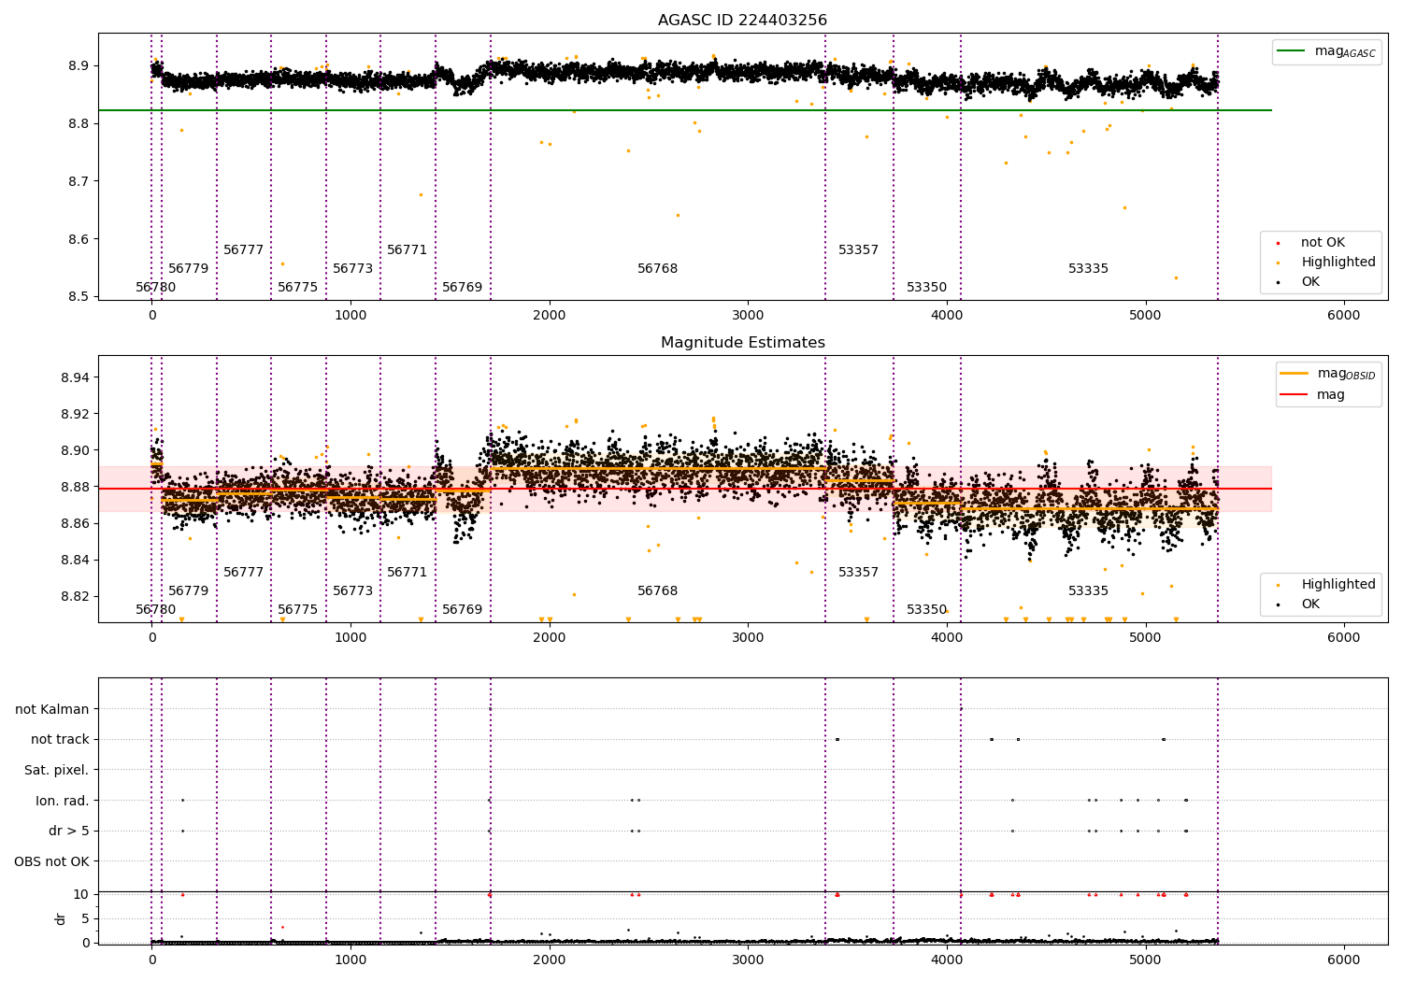Image resolution: width=1402 pixels, height=981 pixels.
Task: Click obsid label 56773 in Magnitude Estimates plot
Action: tap(353, 591)
